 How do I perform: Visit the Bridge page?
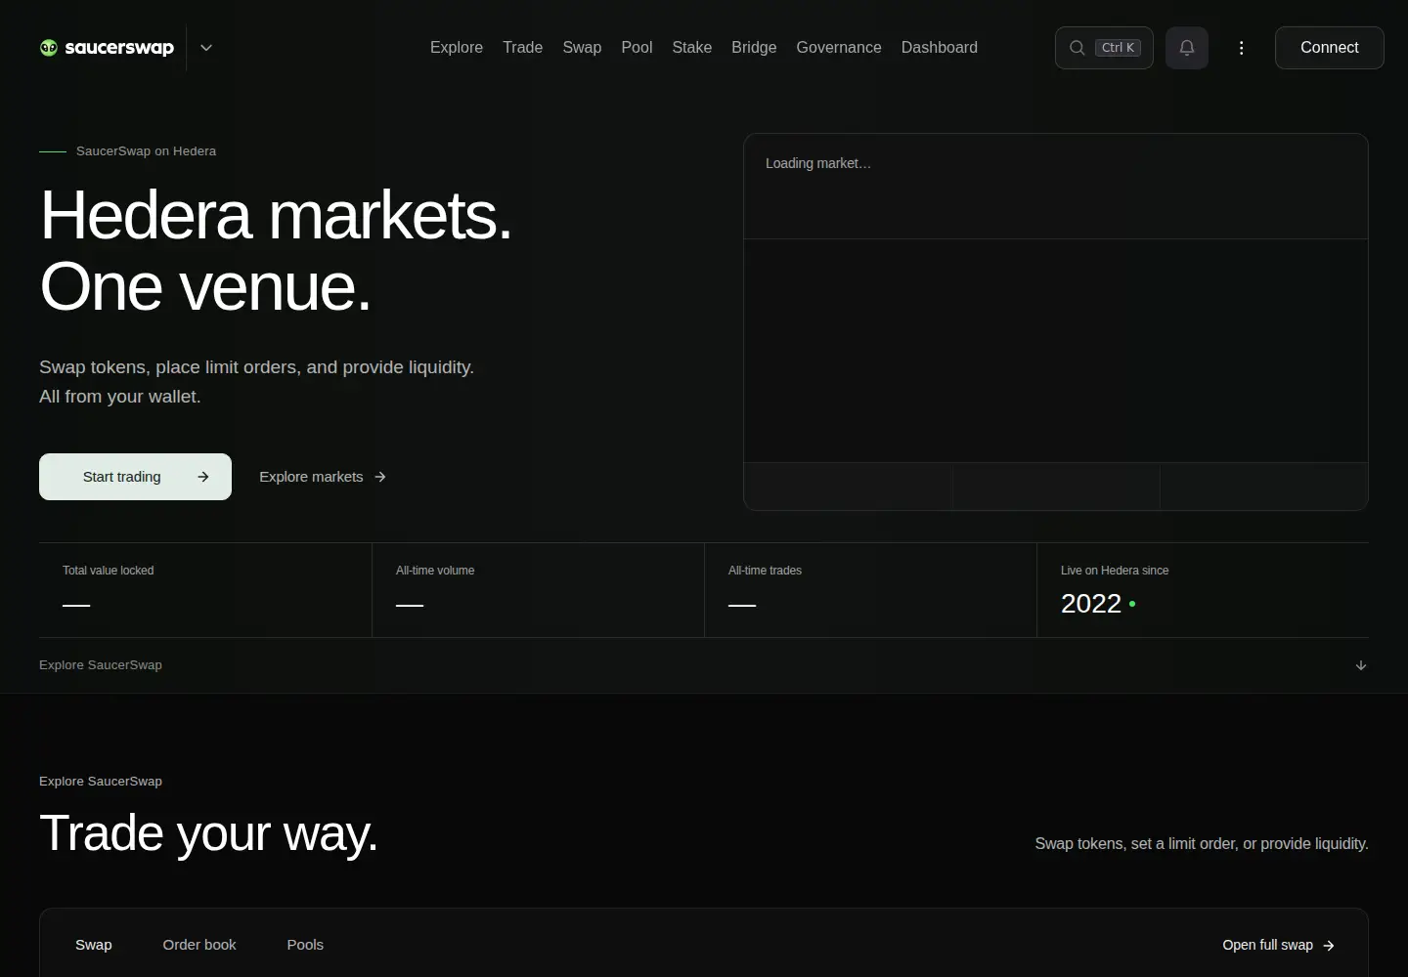click(754, 48)
